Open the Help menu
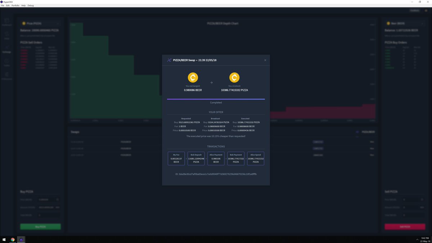 [23, 5]
